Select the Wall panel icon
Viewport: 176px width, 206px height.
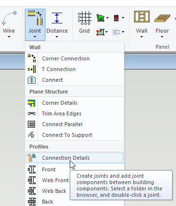pos(142,17)
